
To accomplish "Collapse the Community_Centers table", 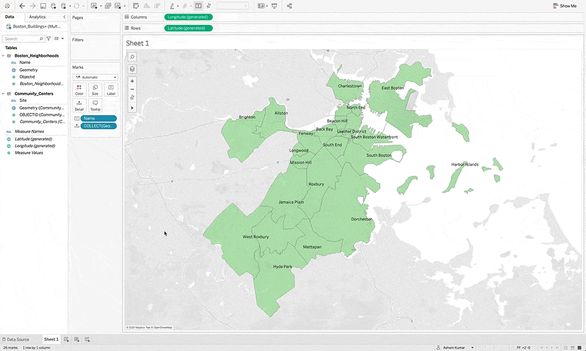I will click(x=3, y=94).
